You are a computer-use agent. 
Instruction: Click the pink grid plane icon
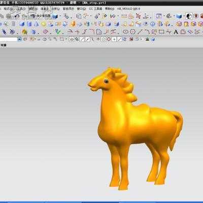coord(45,31)
